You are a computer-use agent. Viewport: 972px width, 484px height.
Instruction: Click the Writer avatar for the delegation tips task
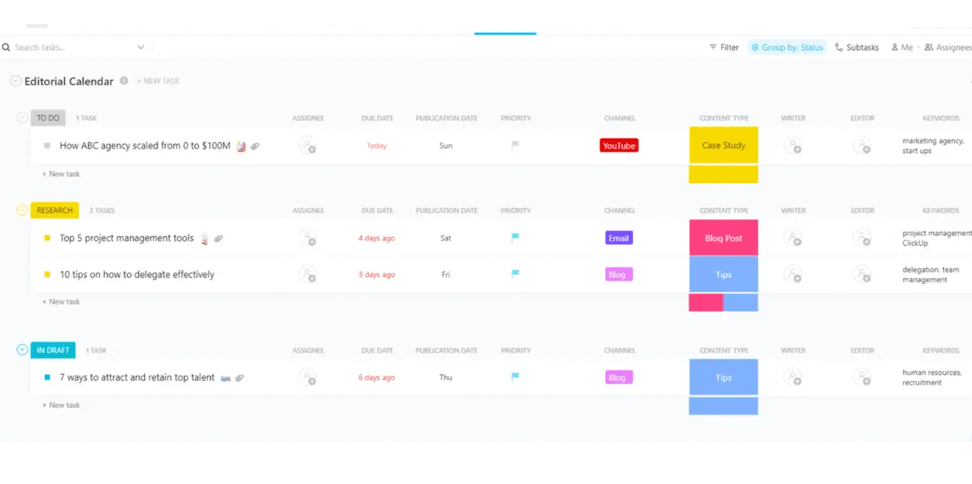(794, 274)
